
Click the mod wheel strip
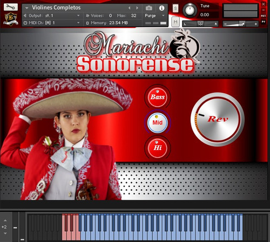coord(22,227)
